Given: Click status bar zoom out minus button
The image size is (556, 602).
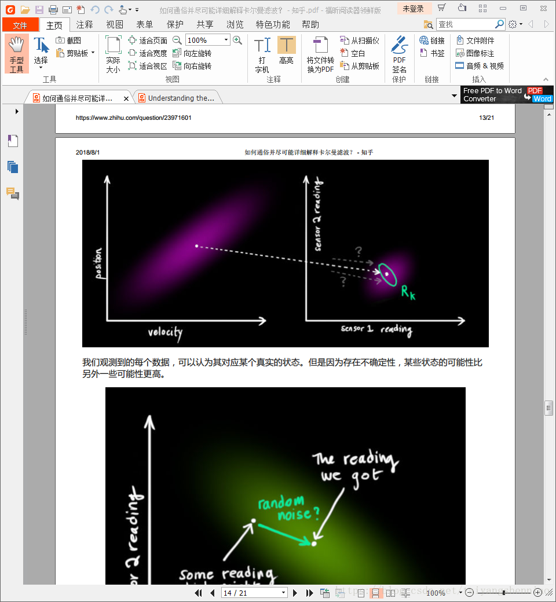Looking at the screenshot, I should pos(469,593).
